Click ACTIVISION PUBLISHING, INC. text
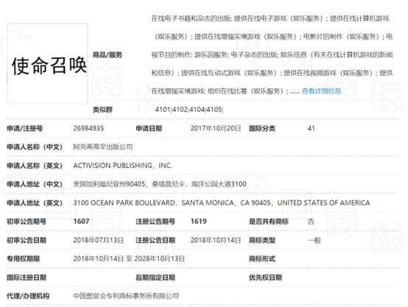The image size is (408, 307). click(x=122, y=166)
